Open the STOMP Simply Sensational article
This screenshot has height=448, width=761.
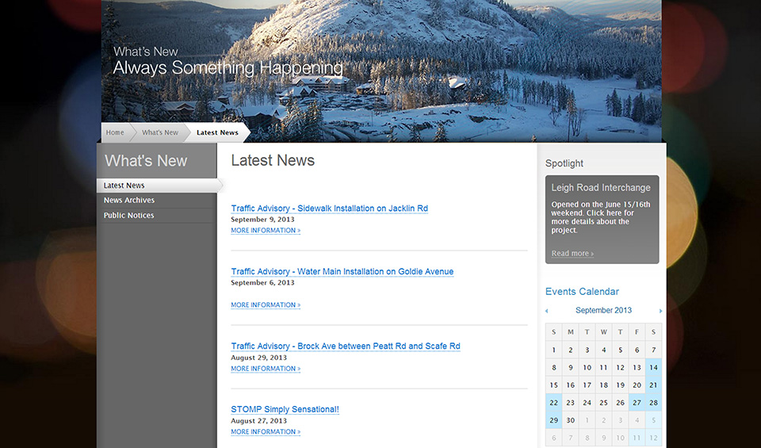[x=285, y=410]
